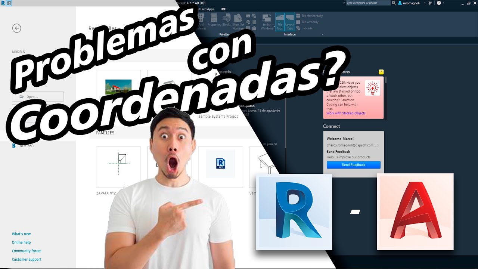Click the Welcome Marco! text
478x269 pixels.
(340, 139)
